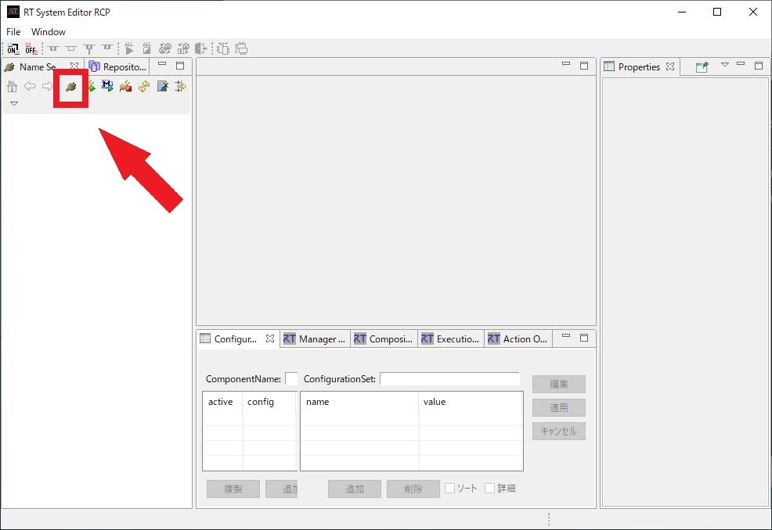
Task: Close the RT System Editor RCP window
Action: click(x=753, y=12)
